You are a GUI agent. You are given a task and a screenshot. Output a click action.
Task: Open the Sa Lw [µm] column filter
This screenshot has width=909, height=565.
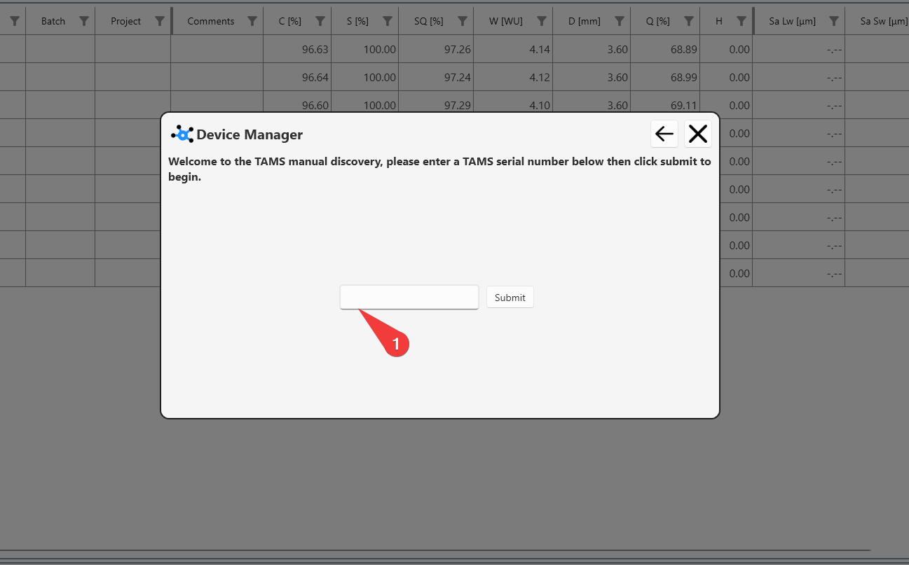[x=833, y=21]
